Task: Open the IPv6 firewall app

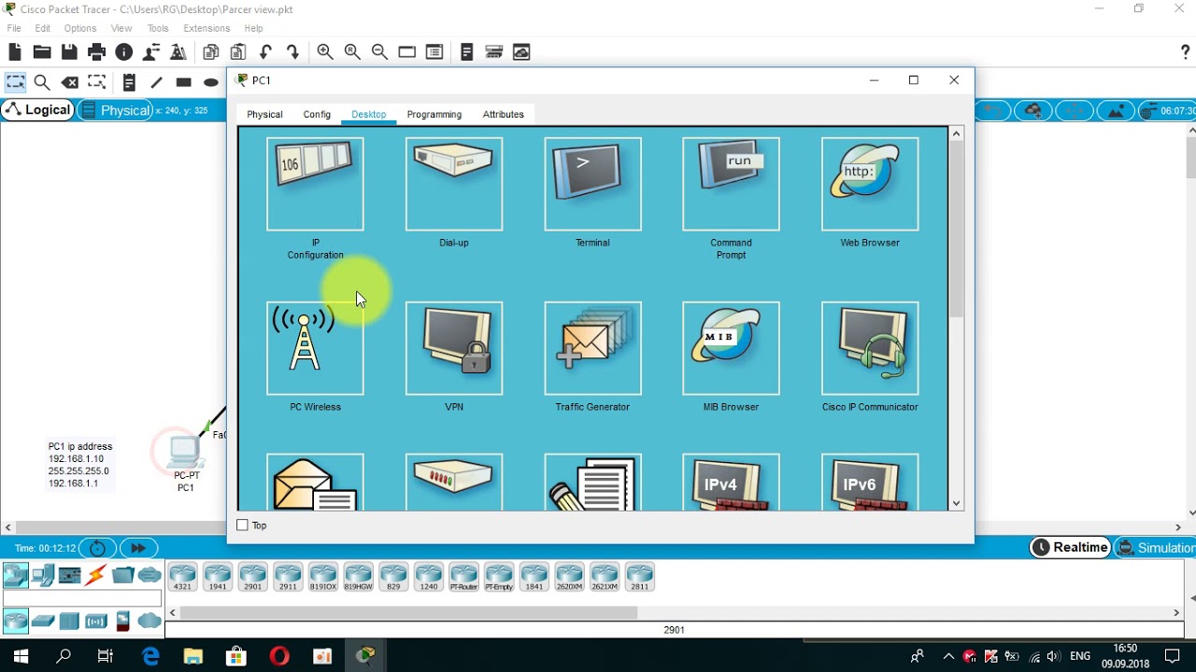Action: (870, 483)
